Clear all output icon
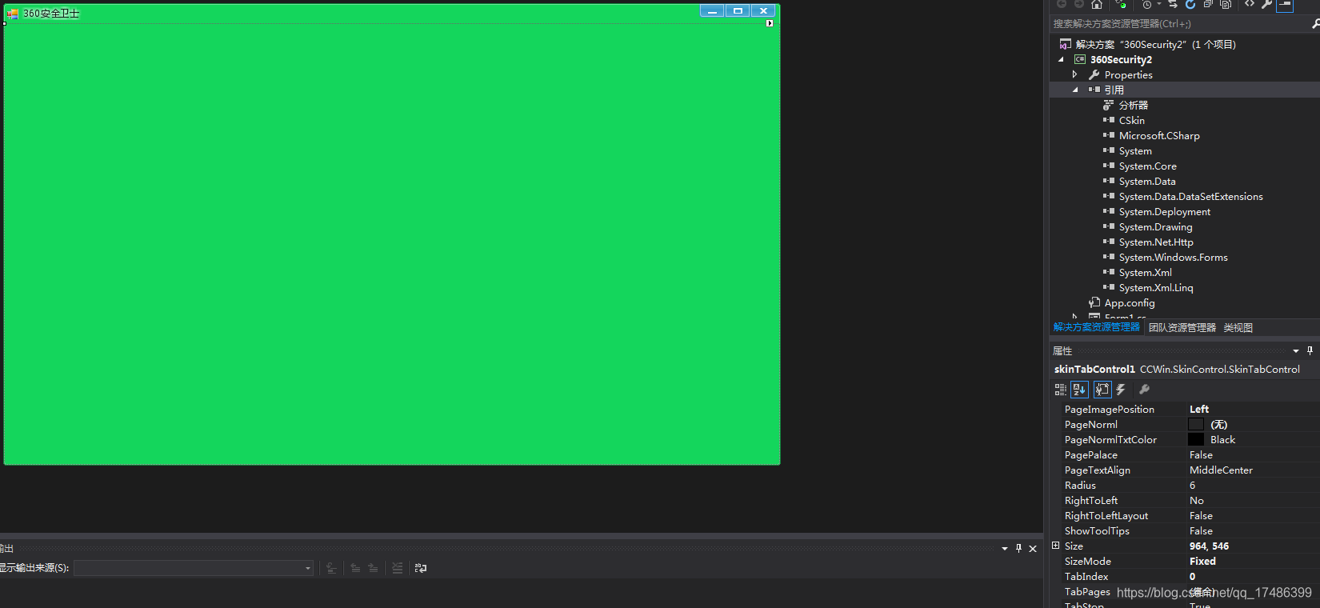Image resolution: width=1320 pixels, height=608 pixels. click(x=397, y=568)
